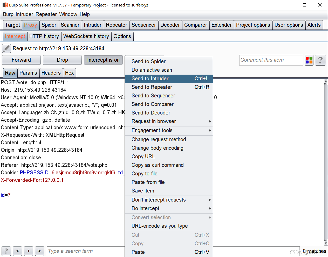Click the Drop button
Screen dimensions: 328x257
[62, 60]
